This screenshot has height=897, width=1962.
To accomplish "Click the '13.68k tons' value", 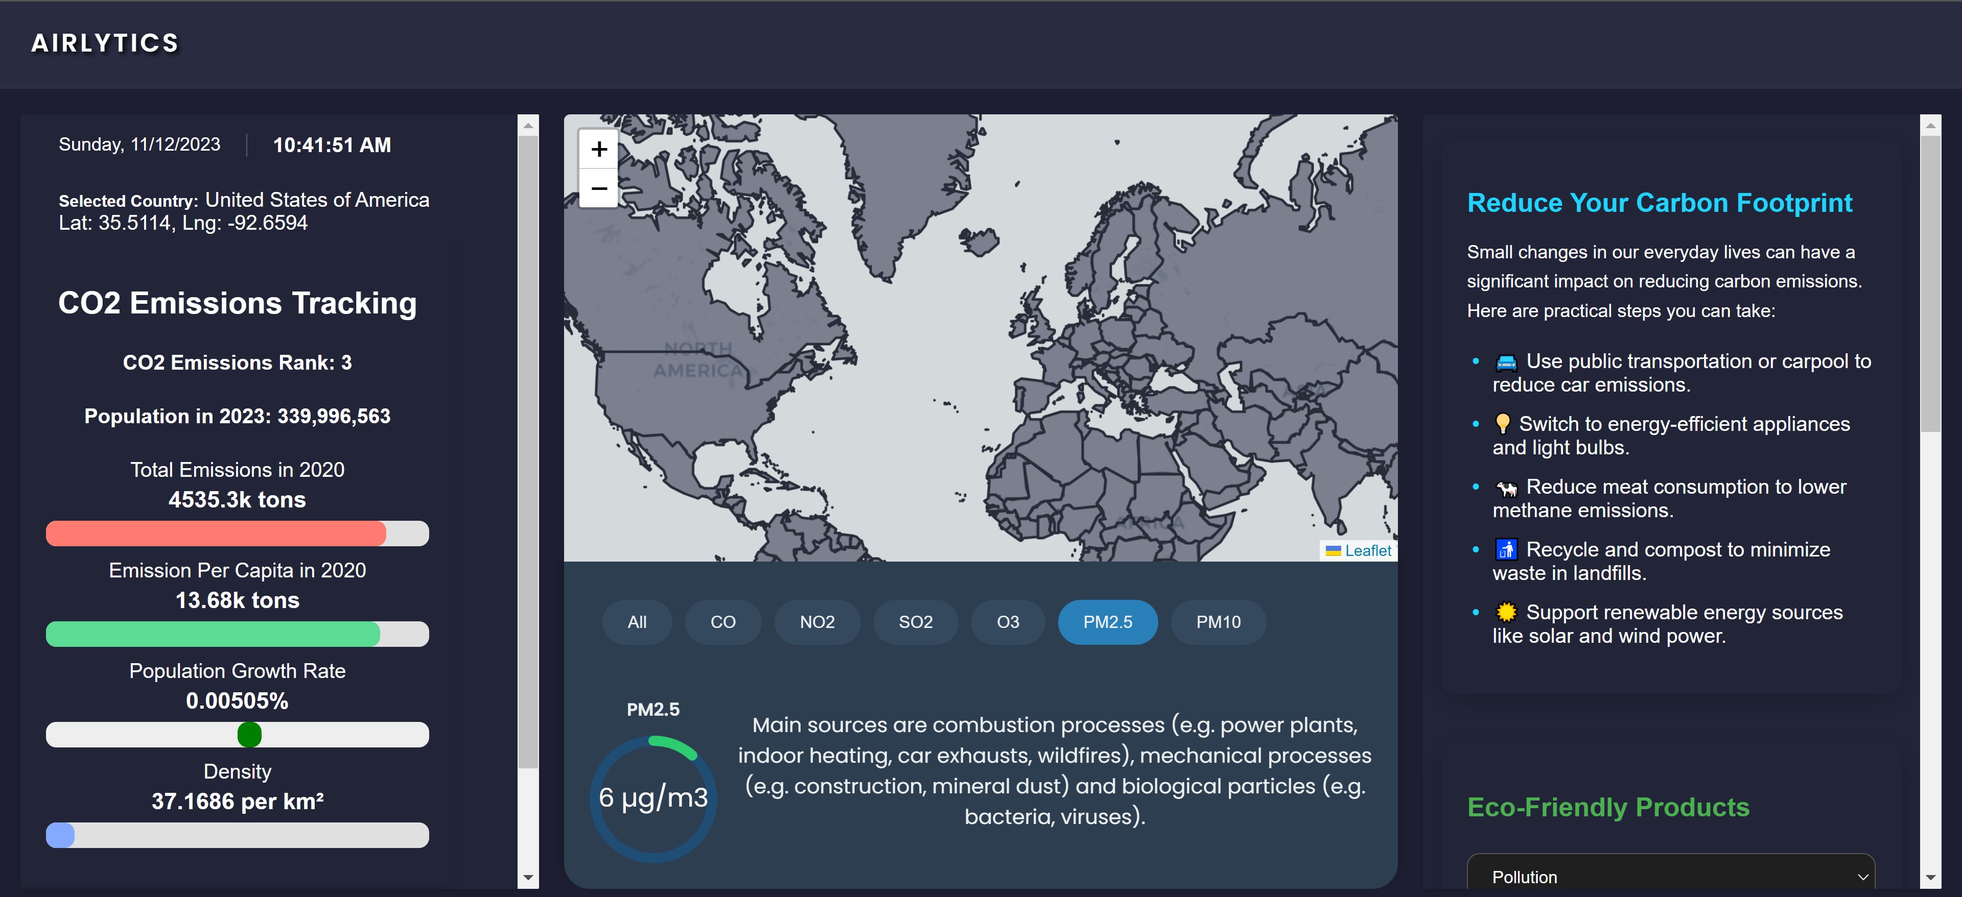I will coord(237,600).
